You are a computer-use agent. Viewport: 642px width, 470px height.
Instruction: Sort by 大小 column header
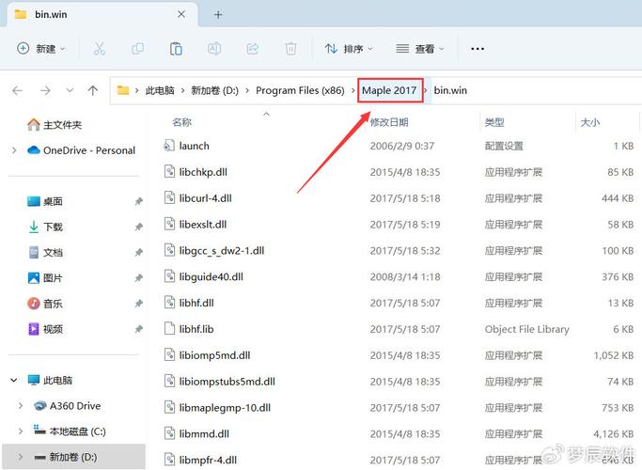(590, 122)
